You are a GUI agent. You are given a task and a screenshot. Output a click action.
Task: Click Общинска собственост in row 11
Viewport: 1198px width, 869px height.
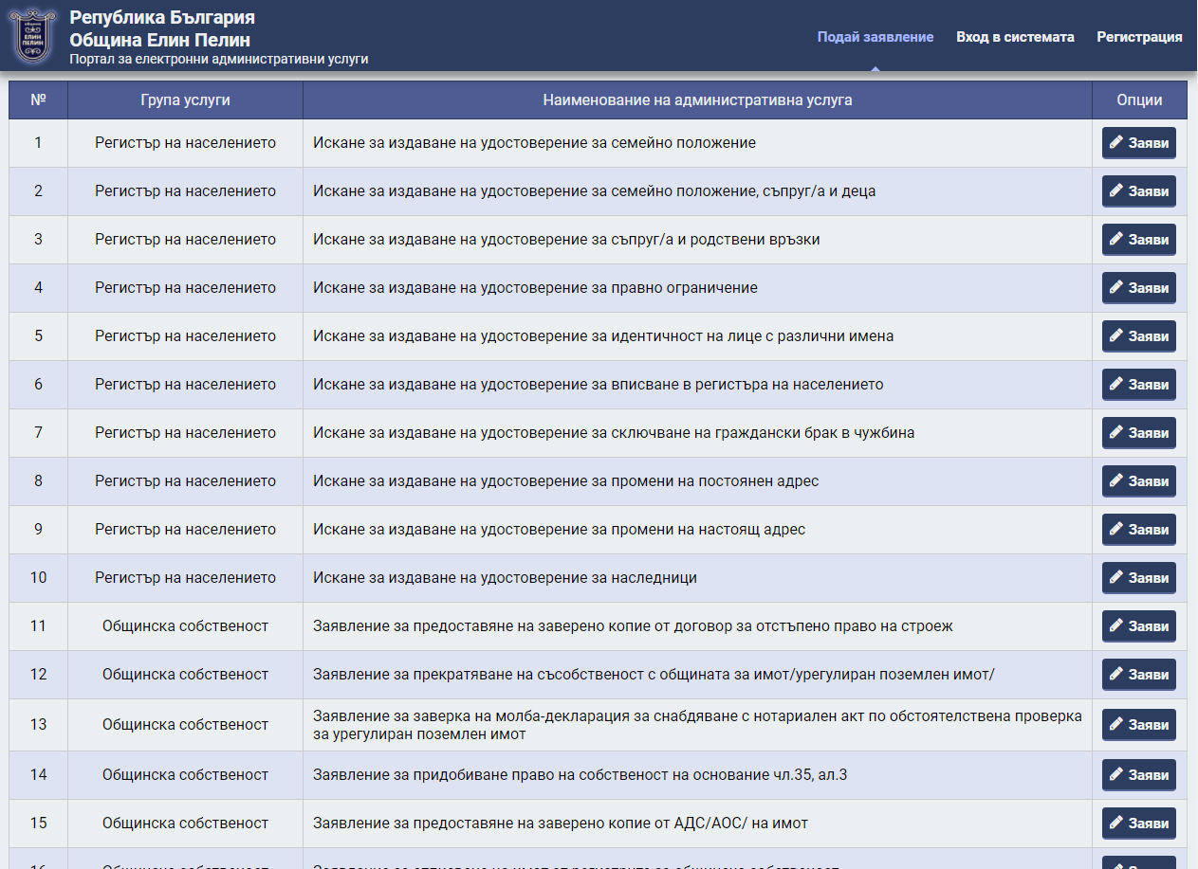(185, 626)
